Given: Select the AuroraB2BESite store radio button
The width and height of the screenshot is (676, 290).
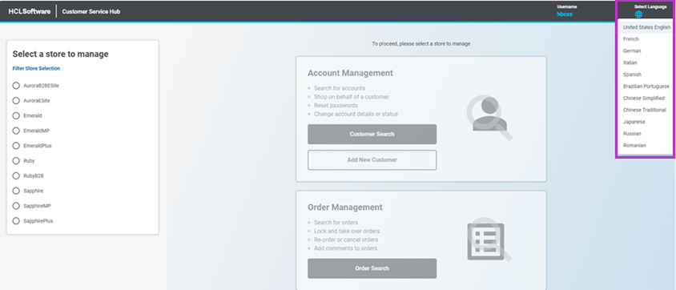Looking at the screenshot, I should pyautogui.click(x=16, y=86).
